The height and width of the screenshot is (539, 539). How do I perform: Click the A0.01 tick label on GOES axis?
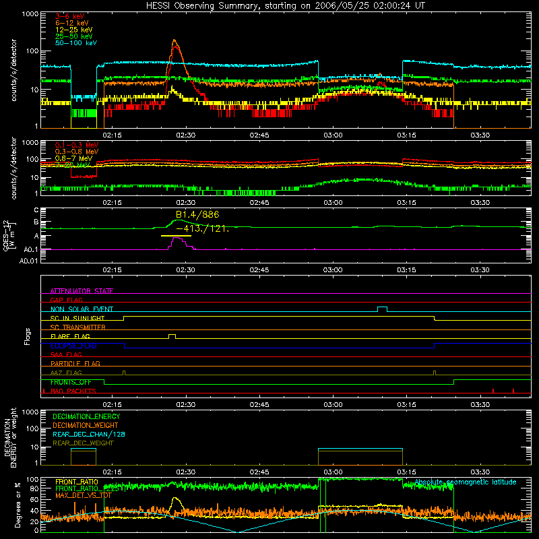tap(29, 261)
